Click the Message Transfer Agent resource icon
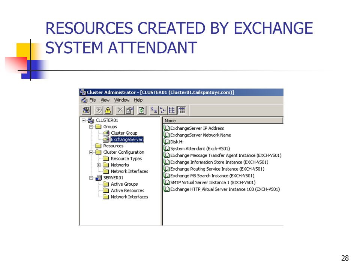360x270 pixels. [166, 155]
